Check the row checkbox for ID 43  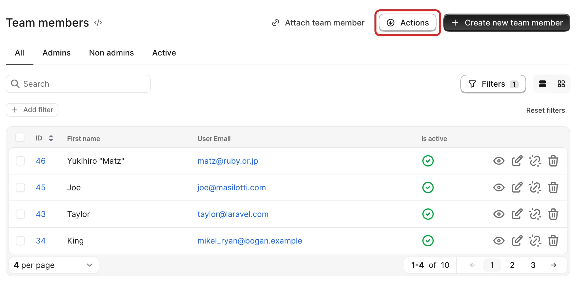[20, 214]
